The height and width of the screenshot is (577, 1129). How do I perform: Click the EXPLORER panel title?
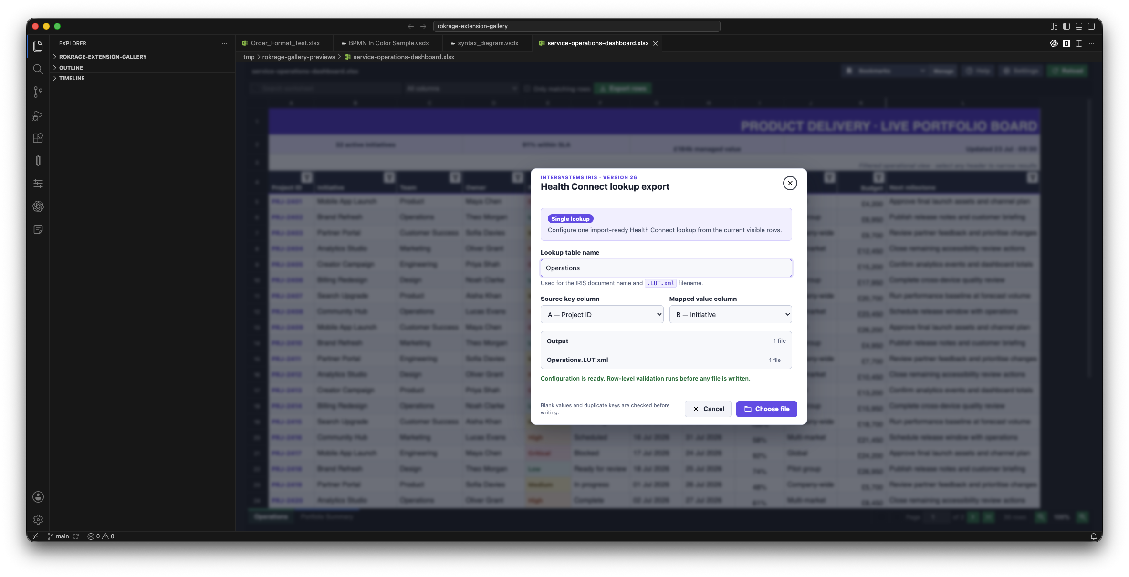[x=73, y=43]
